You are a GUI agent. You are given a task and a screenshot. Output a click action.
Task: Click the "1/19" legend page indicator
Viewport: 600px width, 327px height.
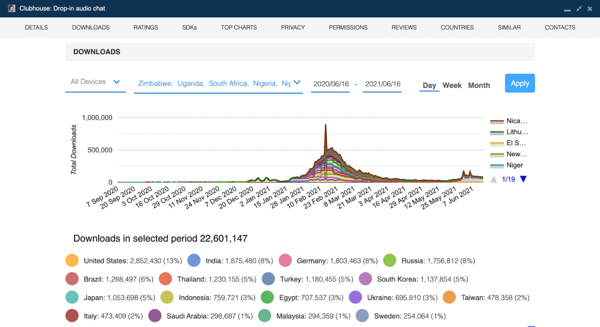point(508,179)
